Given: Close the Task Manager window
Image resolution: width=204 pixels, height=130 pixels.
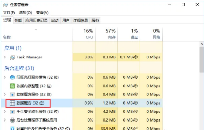Looking at the screenshot, I should point(197,5).
